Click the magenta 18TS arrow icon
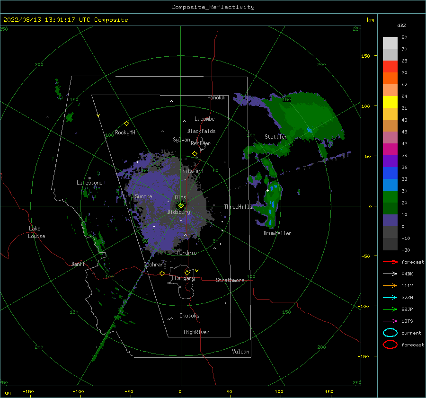The height and width of the screenshot is (398, 426). click(x=390, y=321)
